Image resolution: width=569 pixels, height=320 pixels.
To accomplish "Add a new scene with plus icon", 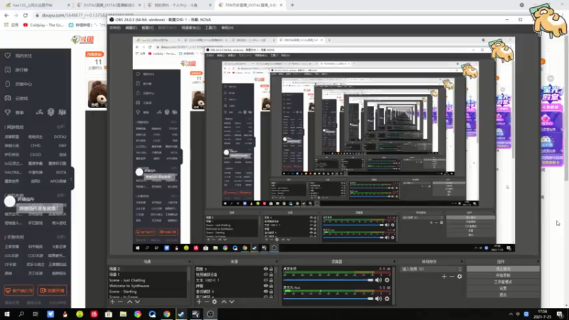I will pos(112,302).
